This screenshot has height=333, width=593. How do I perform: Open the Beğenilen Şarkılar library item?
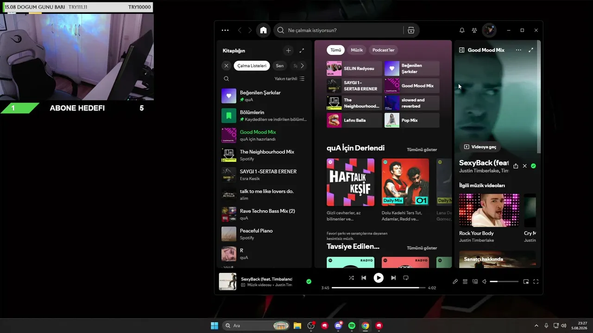point(265,96)
